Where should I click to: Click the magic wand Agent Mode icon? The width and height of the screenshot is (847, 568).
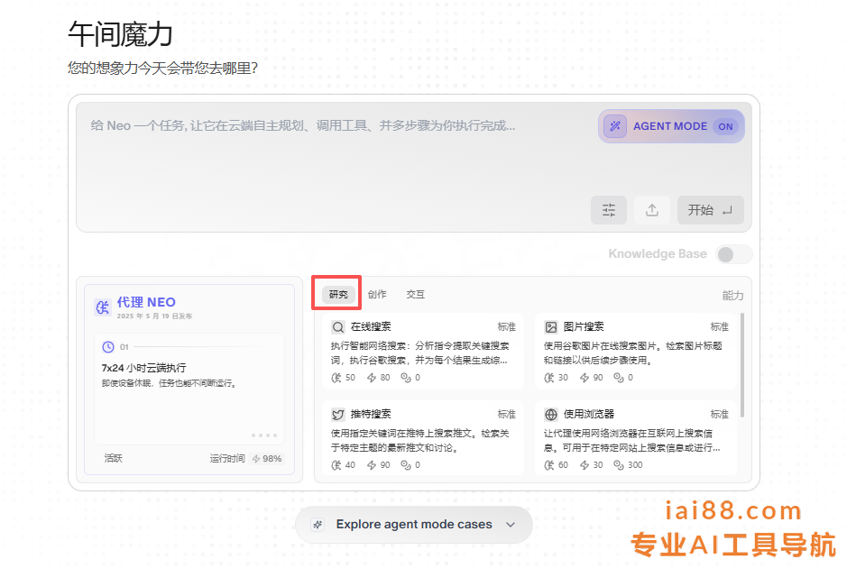point(615,126)
